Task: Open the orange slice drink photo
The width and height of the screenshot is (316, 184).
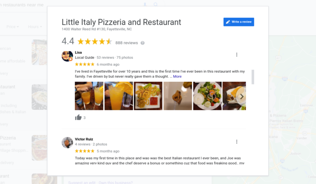Action: point(119,96)
